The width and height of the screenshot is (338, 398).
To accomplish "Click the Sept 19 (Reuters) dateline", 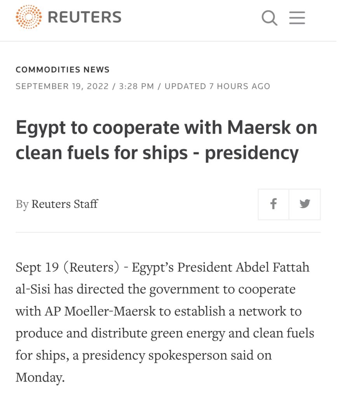I will [x=67, y=267].
